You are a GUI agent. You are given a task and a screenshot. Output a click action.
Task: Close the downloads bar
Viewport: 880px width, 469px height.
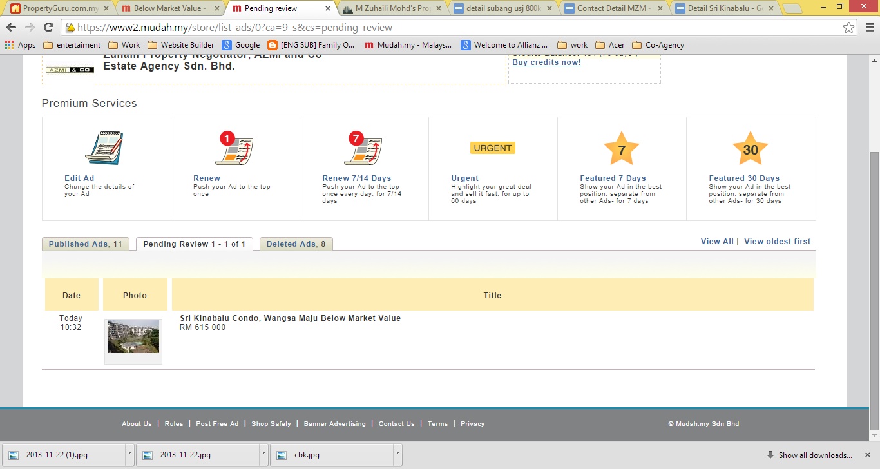click(868, 455)
